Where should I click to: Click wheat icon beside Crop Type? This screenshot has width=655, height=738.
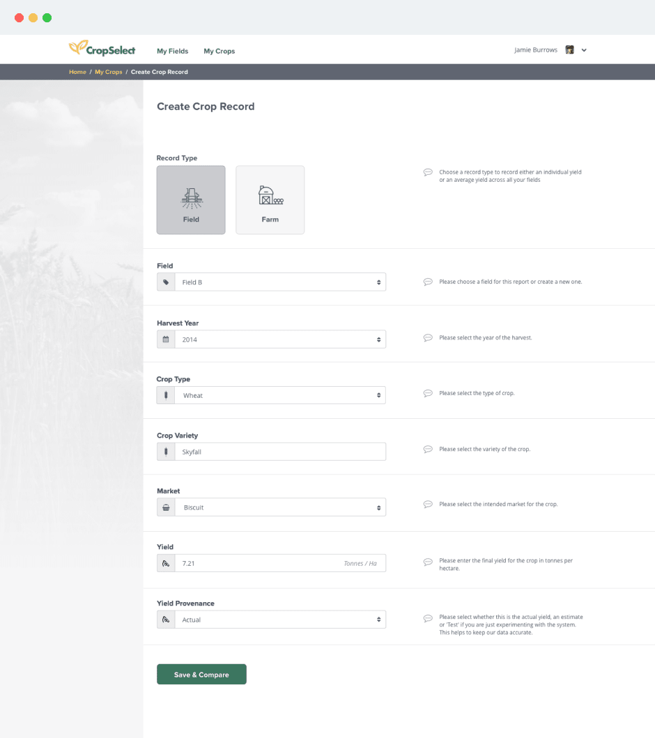[x=166, y=395]
